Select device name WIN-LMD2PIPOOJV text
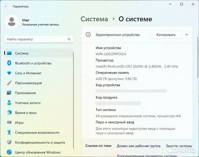199x157 pixels. [x=111, y=54]
